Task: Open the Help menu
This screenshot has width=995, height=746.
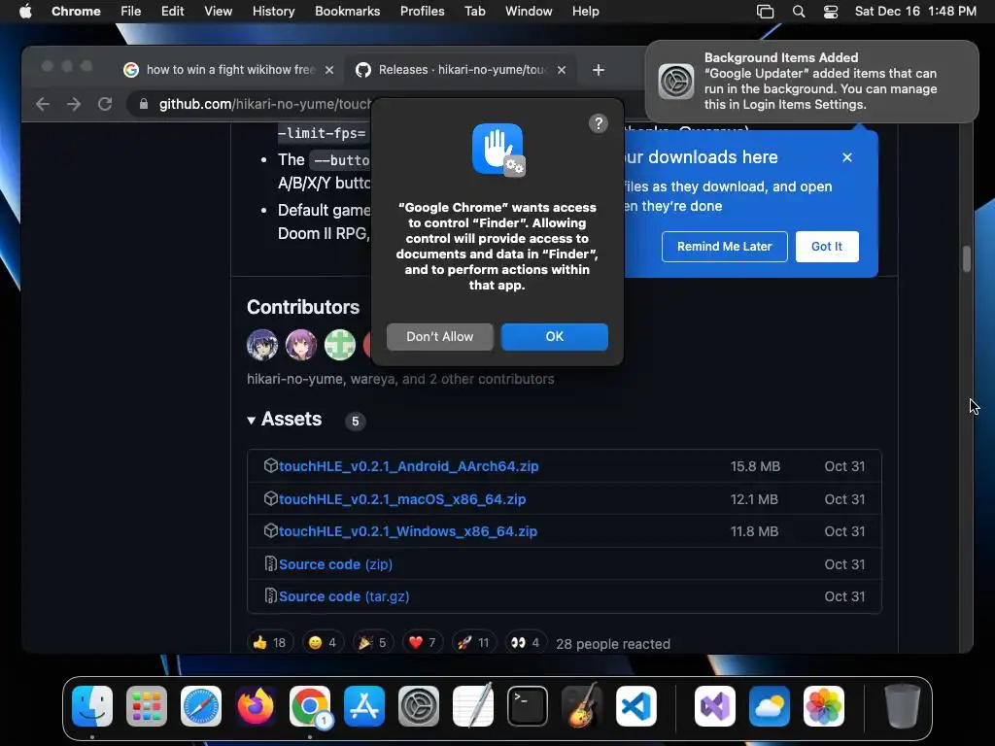Action: (585, 12)
